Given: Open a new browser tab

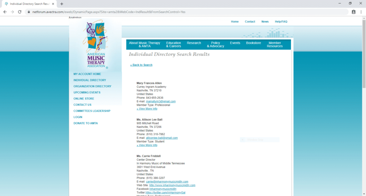Looking at the screenshot, I should (x=62, y=4).
